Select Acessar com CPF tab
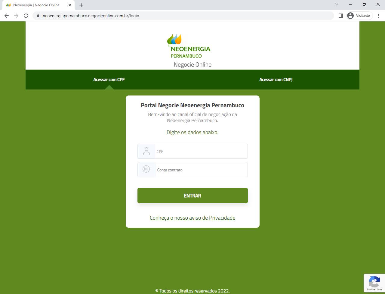The image size is (385, 294). 109,80
